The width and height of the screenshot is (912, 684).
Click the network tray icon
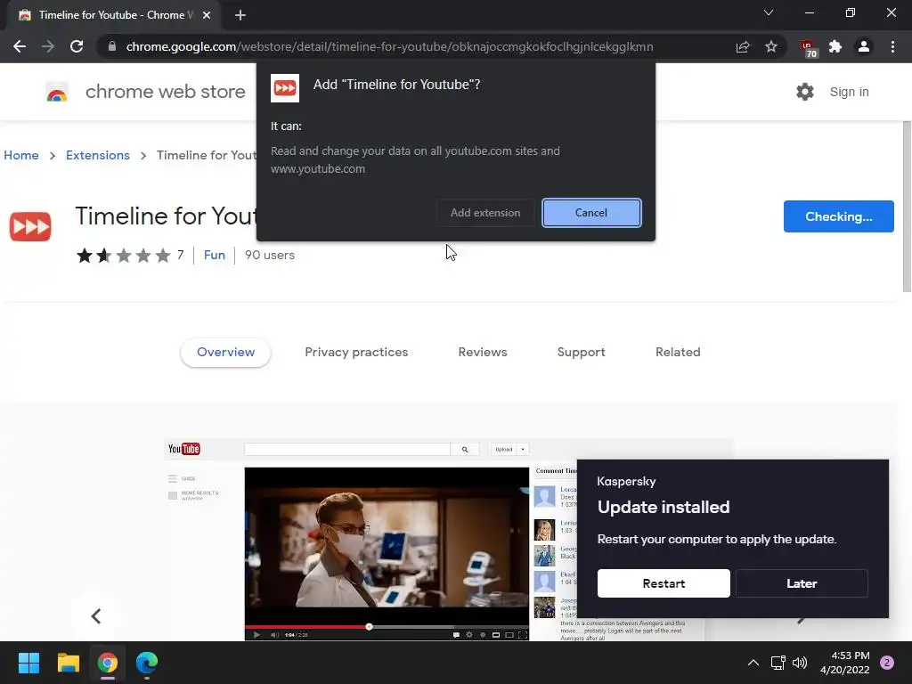tap(778, 663)
